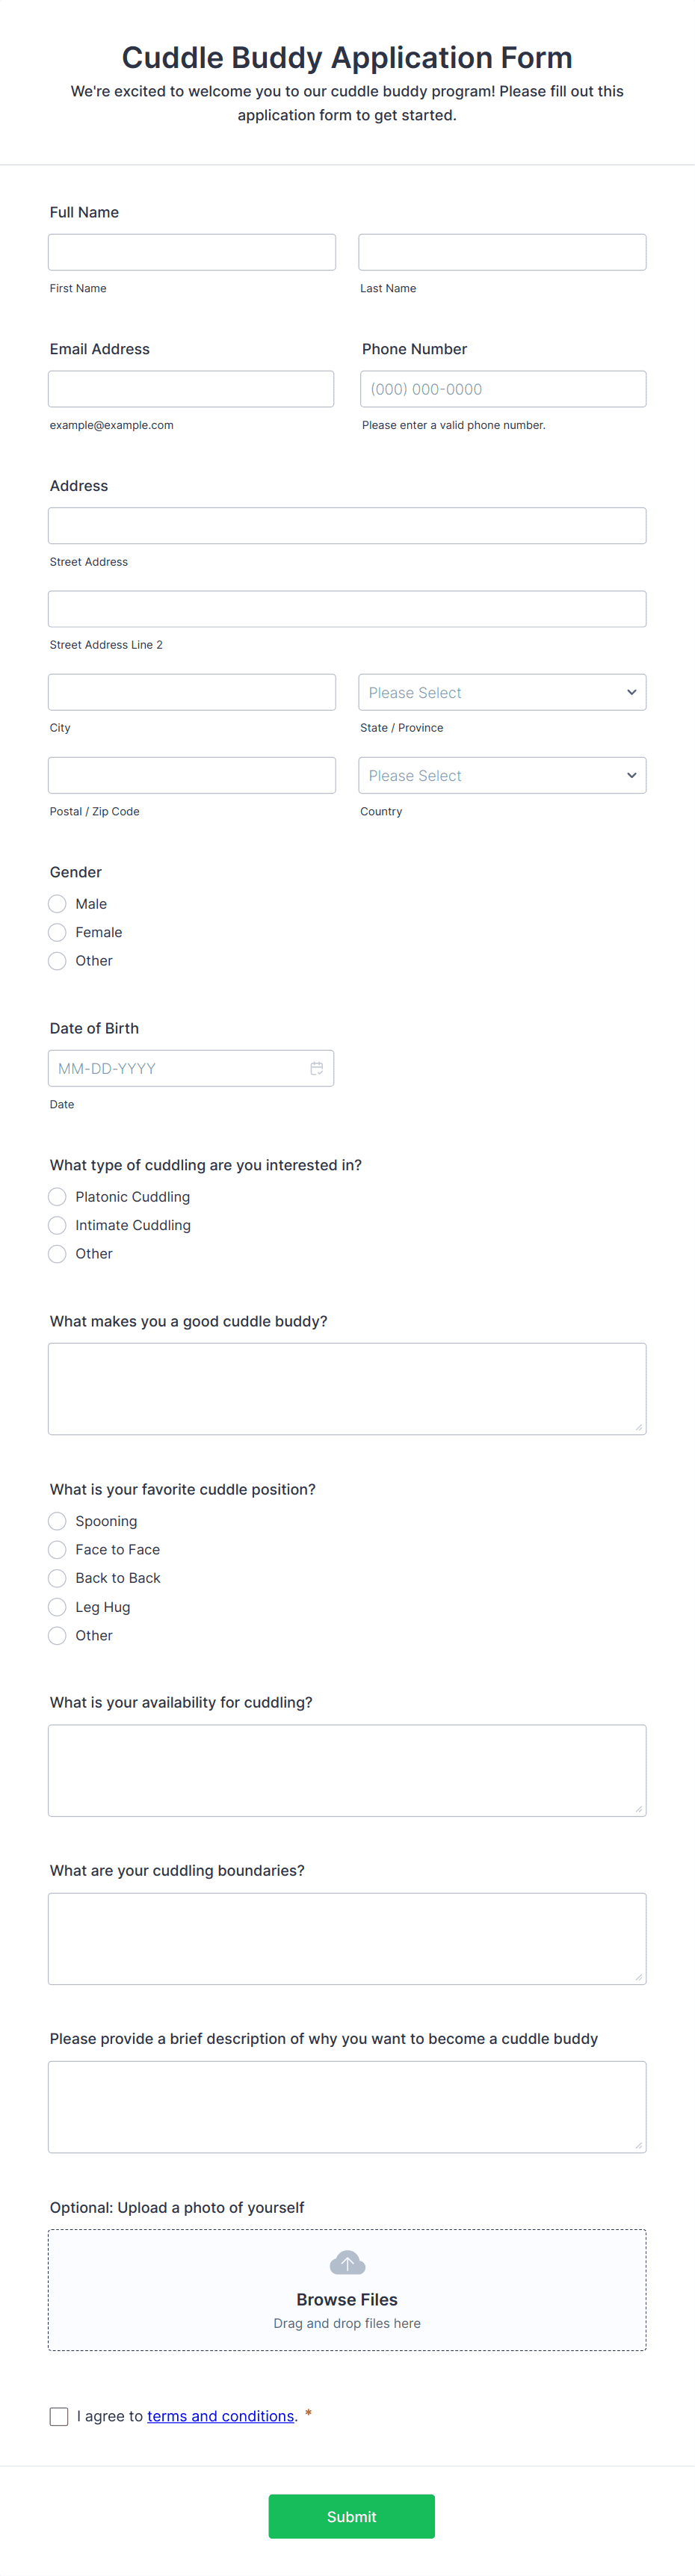Viewport: 695px width, 2576px height.
Task: Choose the Leg Hug position
Action: click(x=57, y=1607)
